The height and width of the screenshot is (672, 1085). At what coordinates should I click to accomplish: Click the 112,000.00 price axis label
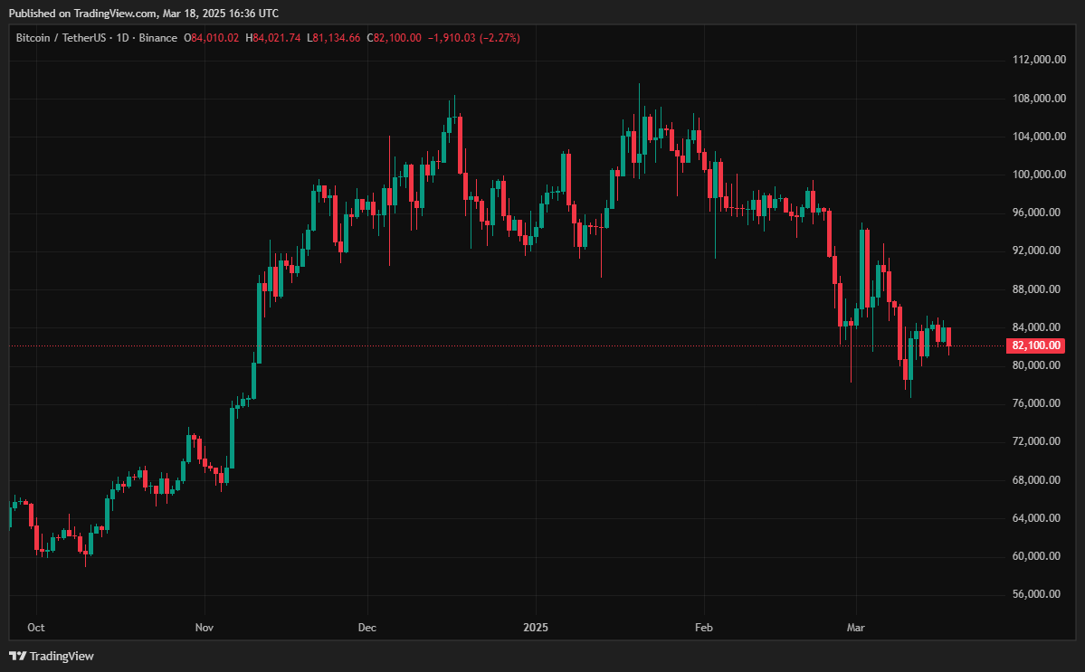(x=1039, y=61)
